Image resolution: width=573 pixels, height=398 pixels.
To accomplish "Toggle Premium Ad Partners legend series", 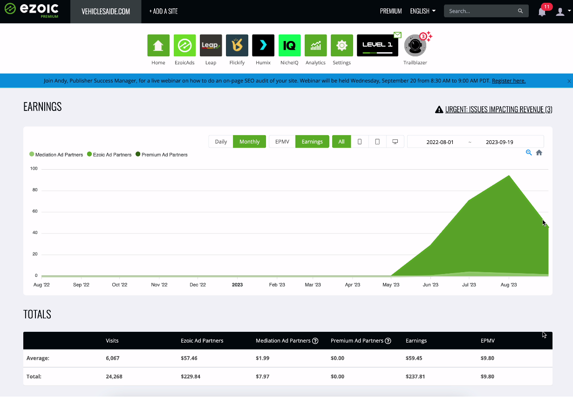I will coord(162,155).
